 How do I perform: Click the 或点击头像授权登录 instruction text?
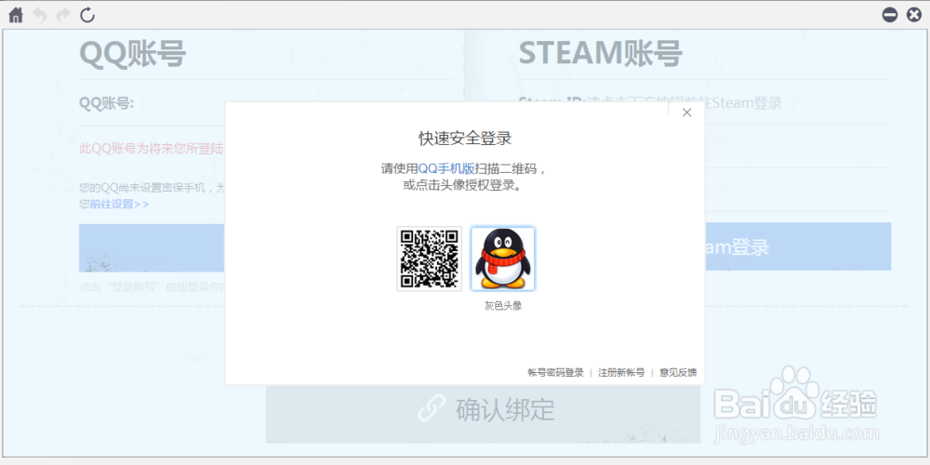click(465, 185)
